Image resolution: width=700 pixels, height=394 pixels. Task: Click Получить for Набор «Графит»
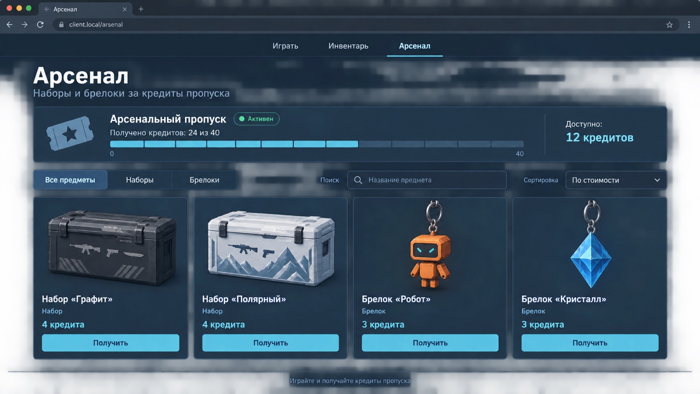(111, 343)
